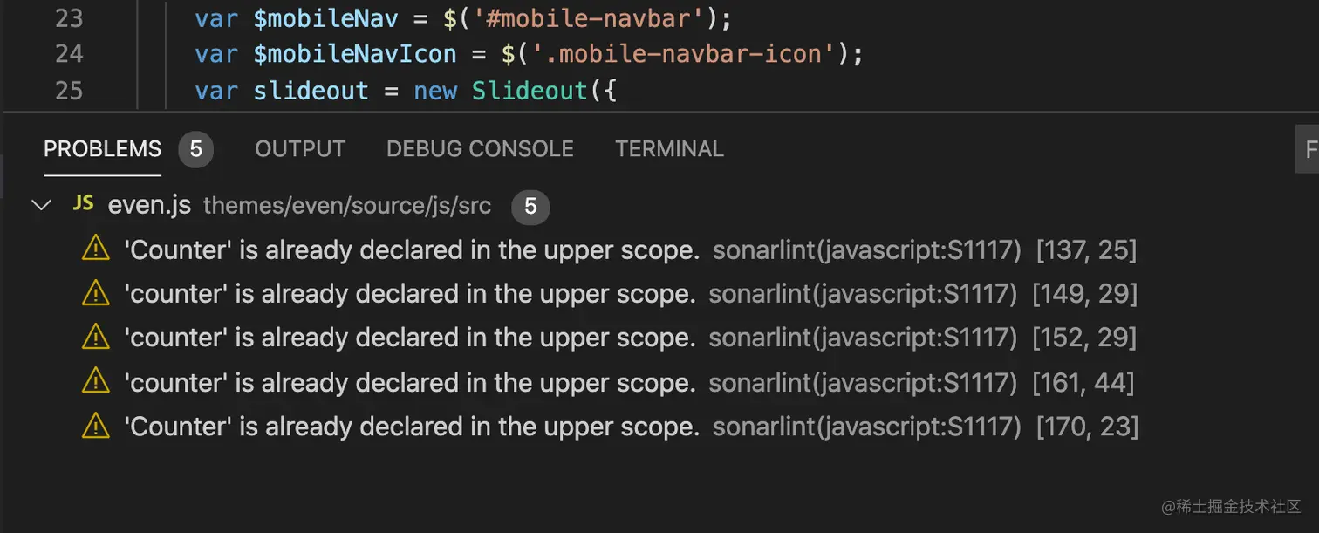The image size is (1319, 533).
Task: Click warning icon for line 137 problem
Action: click(x=95, y=250)
